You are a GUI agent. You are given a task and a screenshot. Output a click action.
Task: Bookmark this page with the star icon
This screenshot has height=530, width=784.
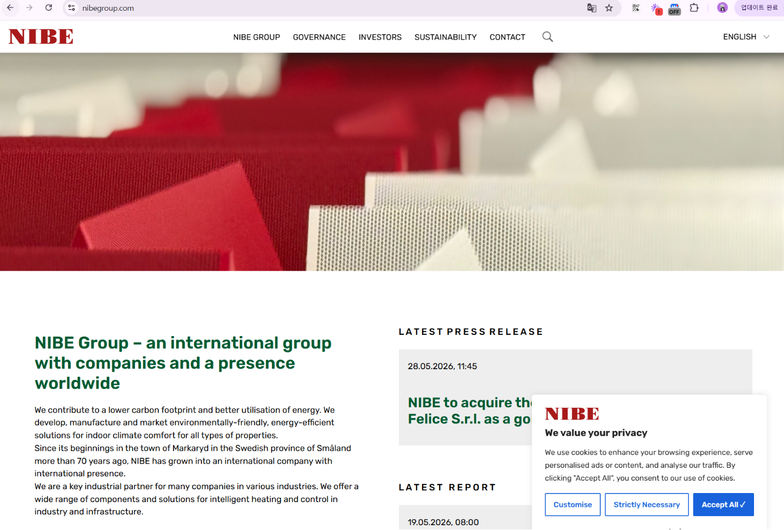tap(609, 8)
